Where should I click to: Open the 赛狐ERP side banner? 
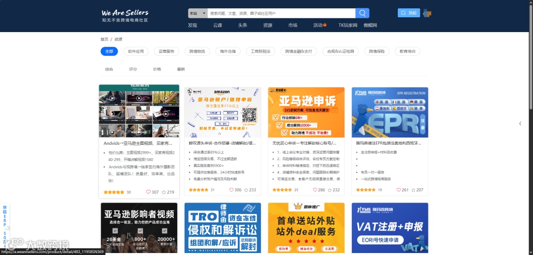(5, 226)
